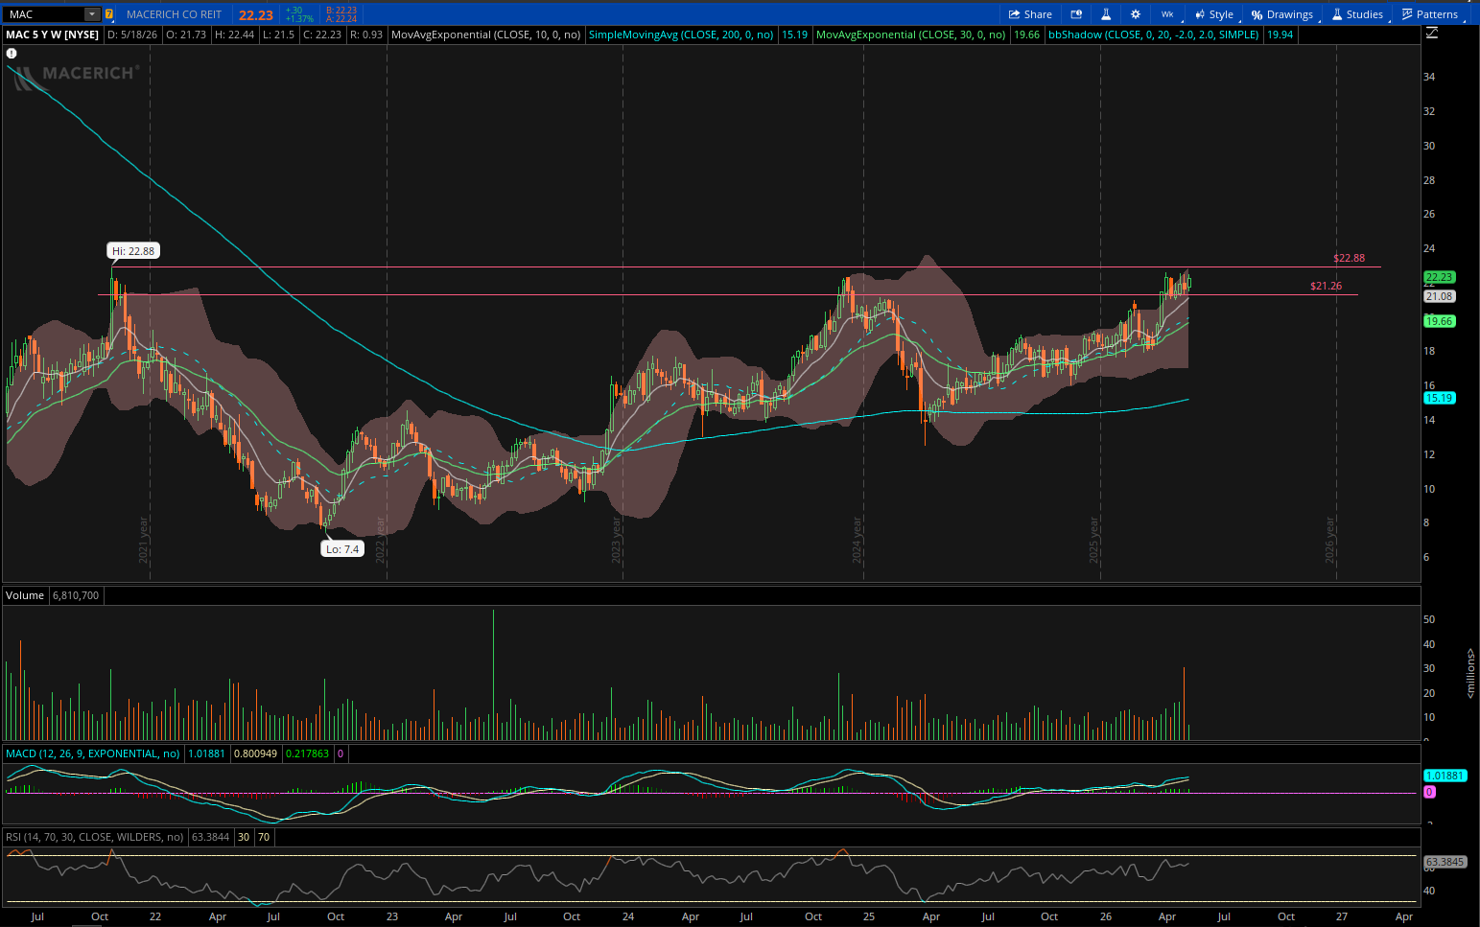
Task: Click the volume value 6,810,700
Action: click(x=76, y=595)
